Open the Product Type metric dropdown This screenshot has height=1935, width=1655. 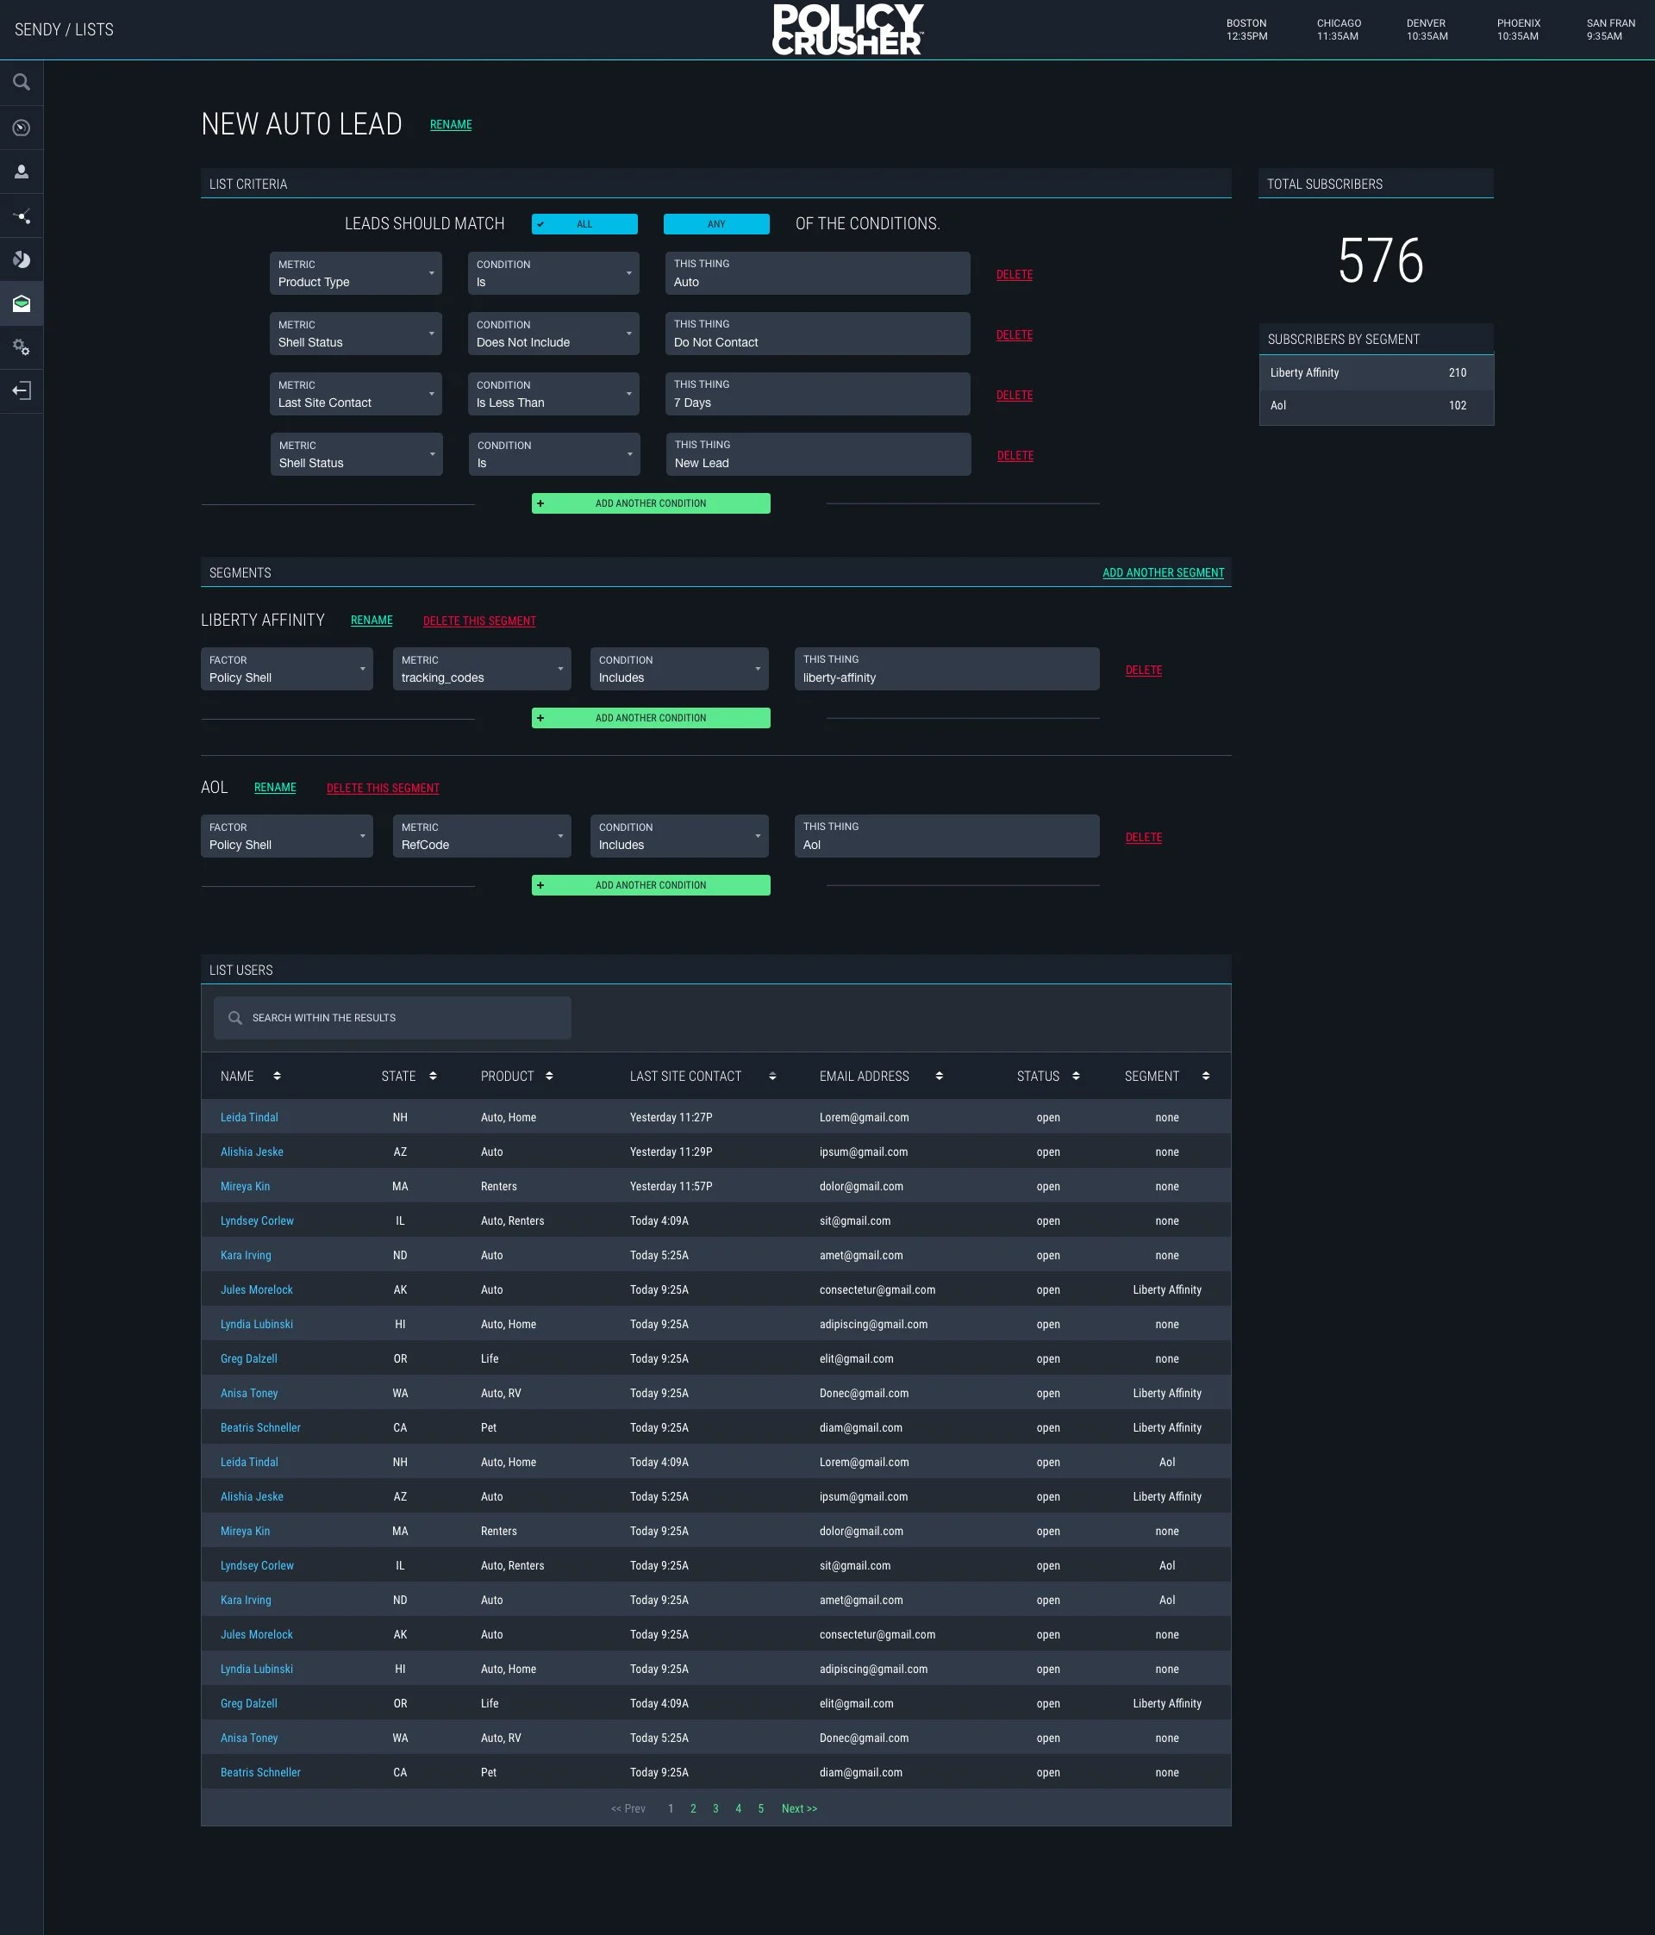tap(355, 272)
